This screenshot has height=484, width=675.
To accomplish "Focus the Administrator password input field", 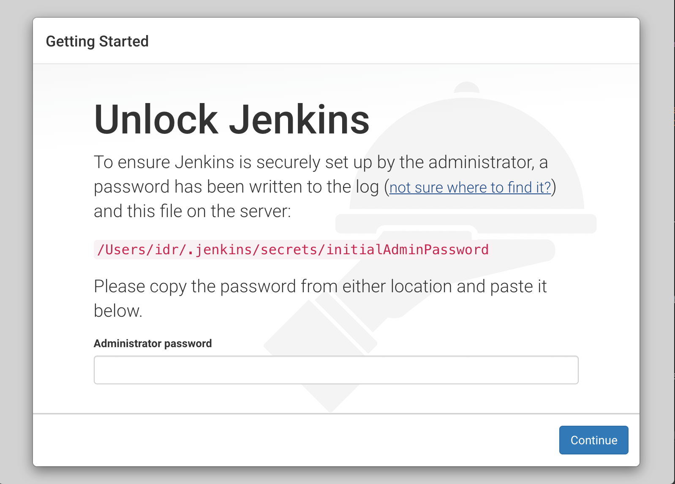I will tap(336, 370).
